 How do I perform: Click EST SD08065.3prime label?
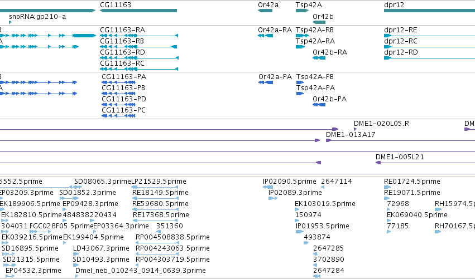[102, 182]
